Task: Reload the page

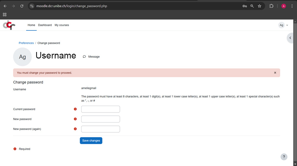Action: (x=22, y=6)
